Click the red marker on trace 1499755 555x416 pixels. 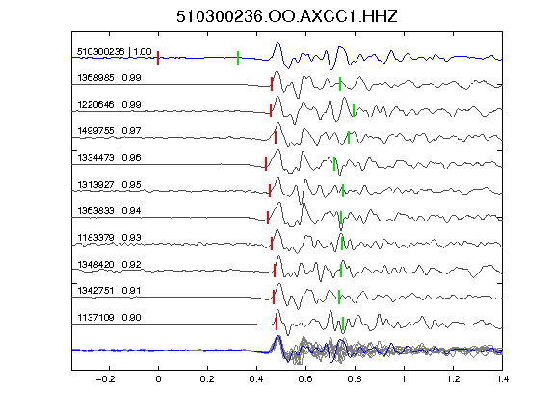(x=276, y=138)
